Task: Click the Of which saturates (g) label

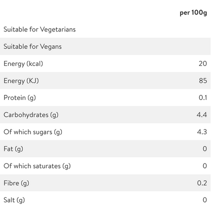Action: coord(37,166)
